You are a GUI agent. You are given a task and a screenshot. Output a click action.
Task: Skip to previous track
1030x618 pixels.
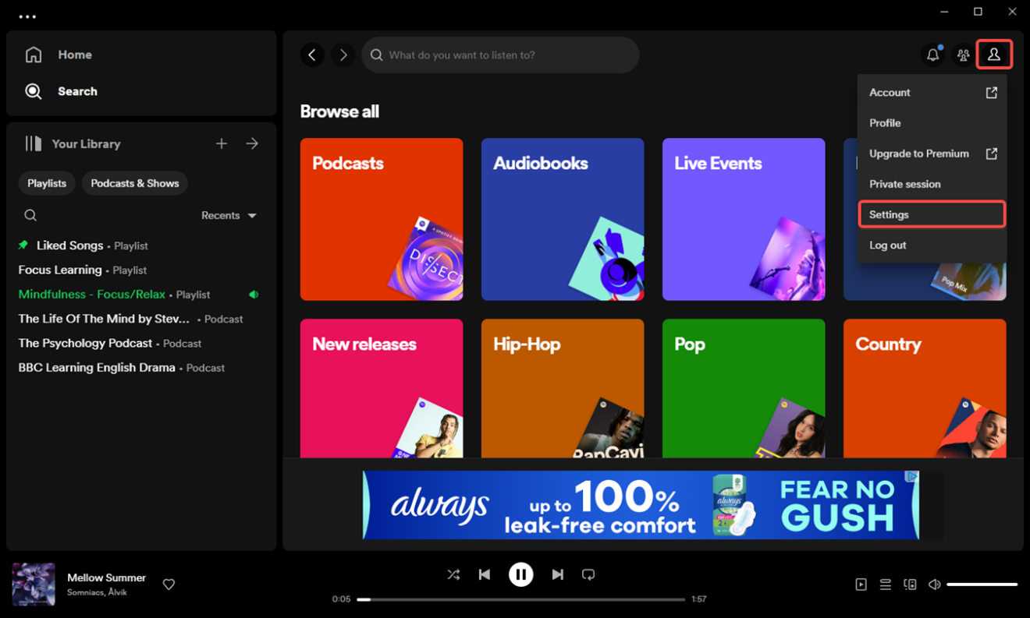[x=485, y=574]
